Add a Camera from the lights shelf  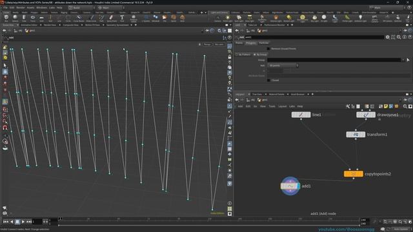pos(217,19)
